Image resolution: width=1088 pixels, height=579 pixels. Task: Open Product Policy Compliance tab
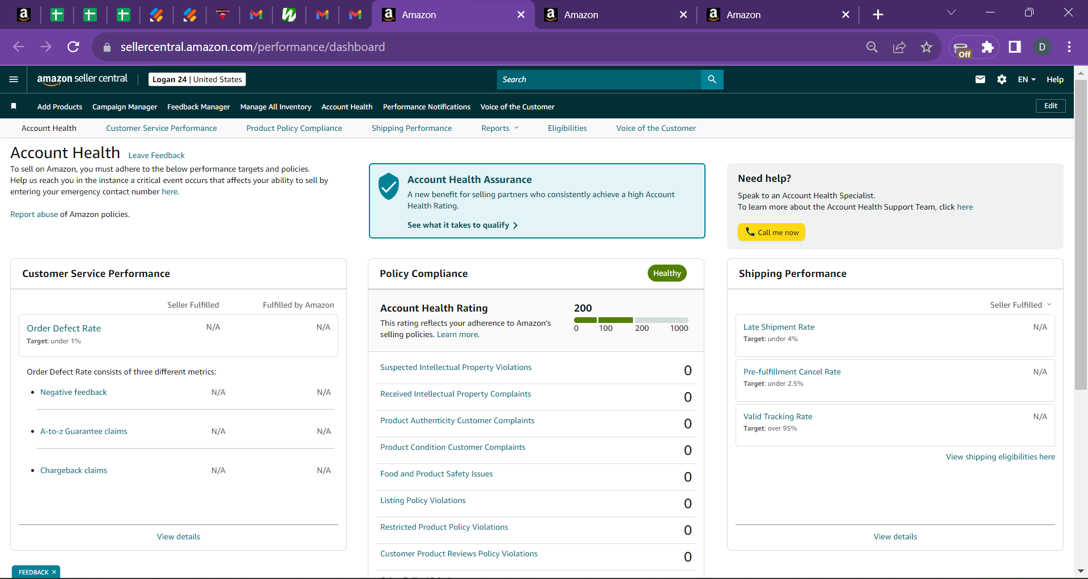click(294, 128)
